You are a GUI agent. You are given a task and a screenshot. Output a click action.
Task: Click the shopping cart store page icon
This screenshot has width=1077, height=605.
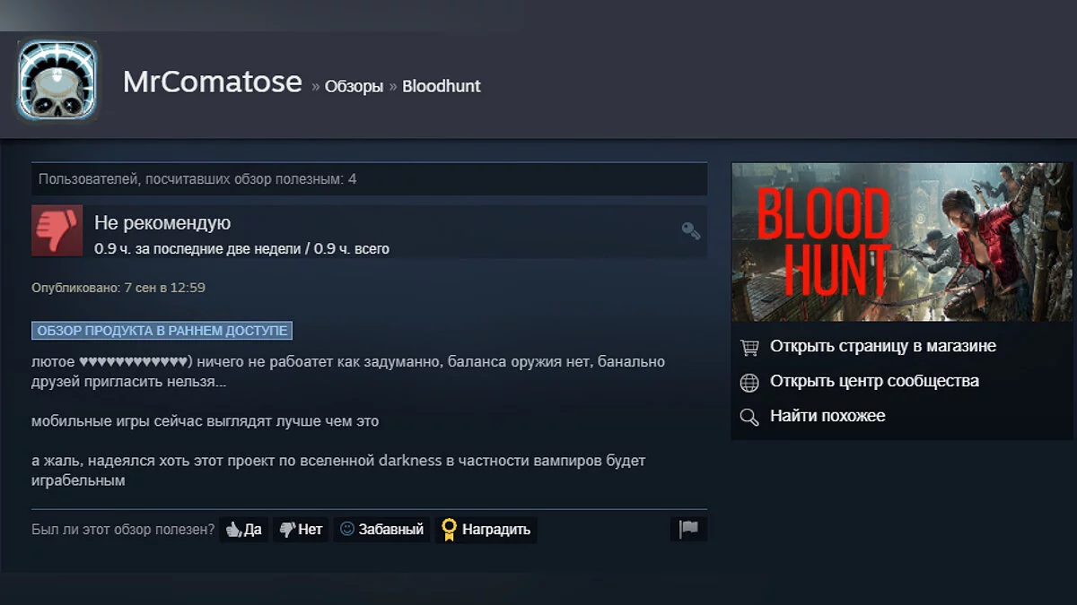coord(749,347)
